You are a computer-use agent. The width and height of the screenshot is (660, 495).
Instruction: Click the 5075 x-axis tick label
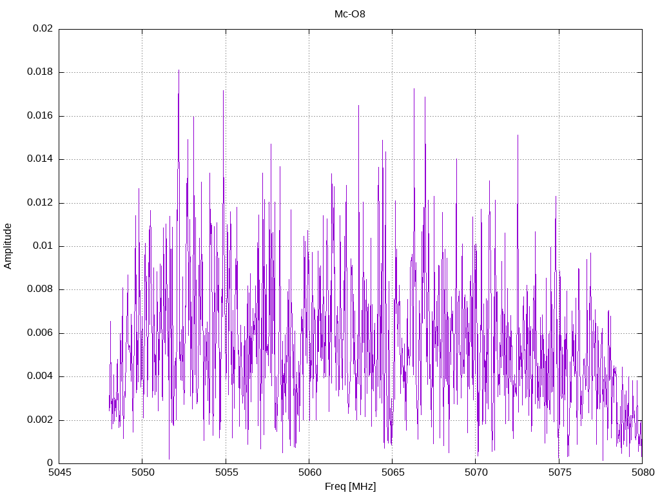560,472
